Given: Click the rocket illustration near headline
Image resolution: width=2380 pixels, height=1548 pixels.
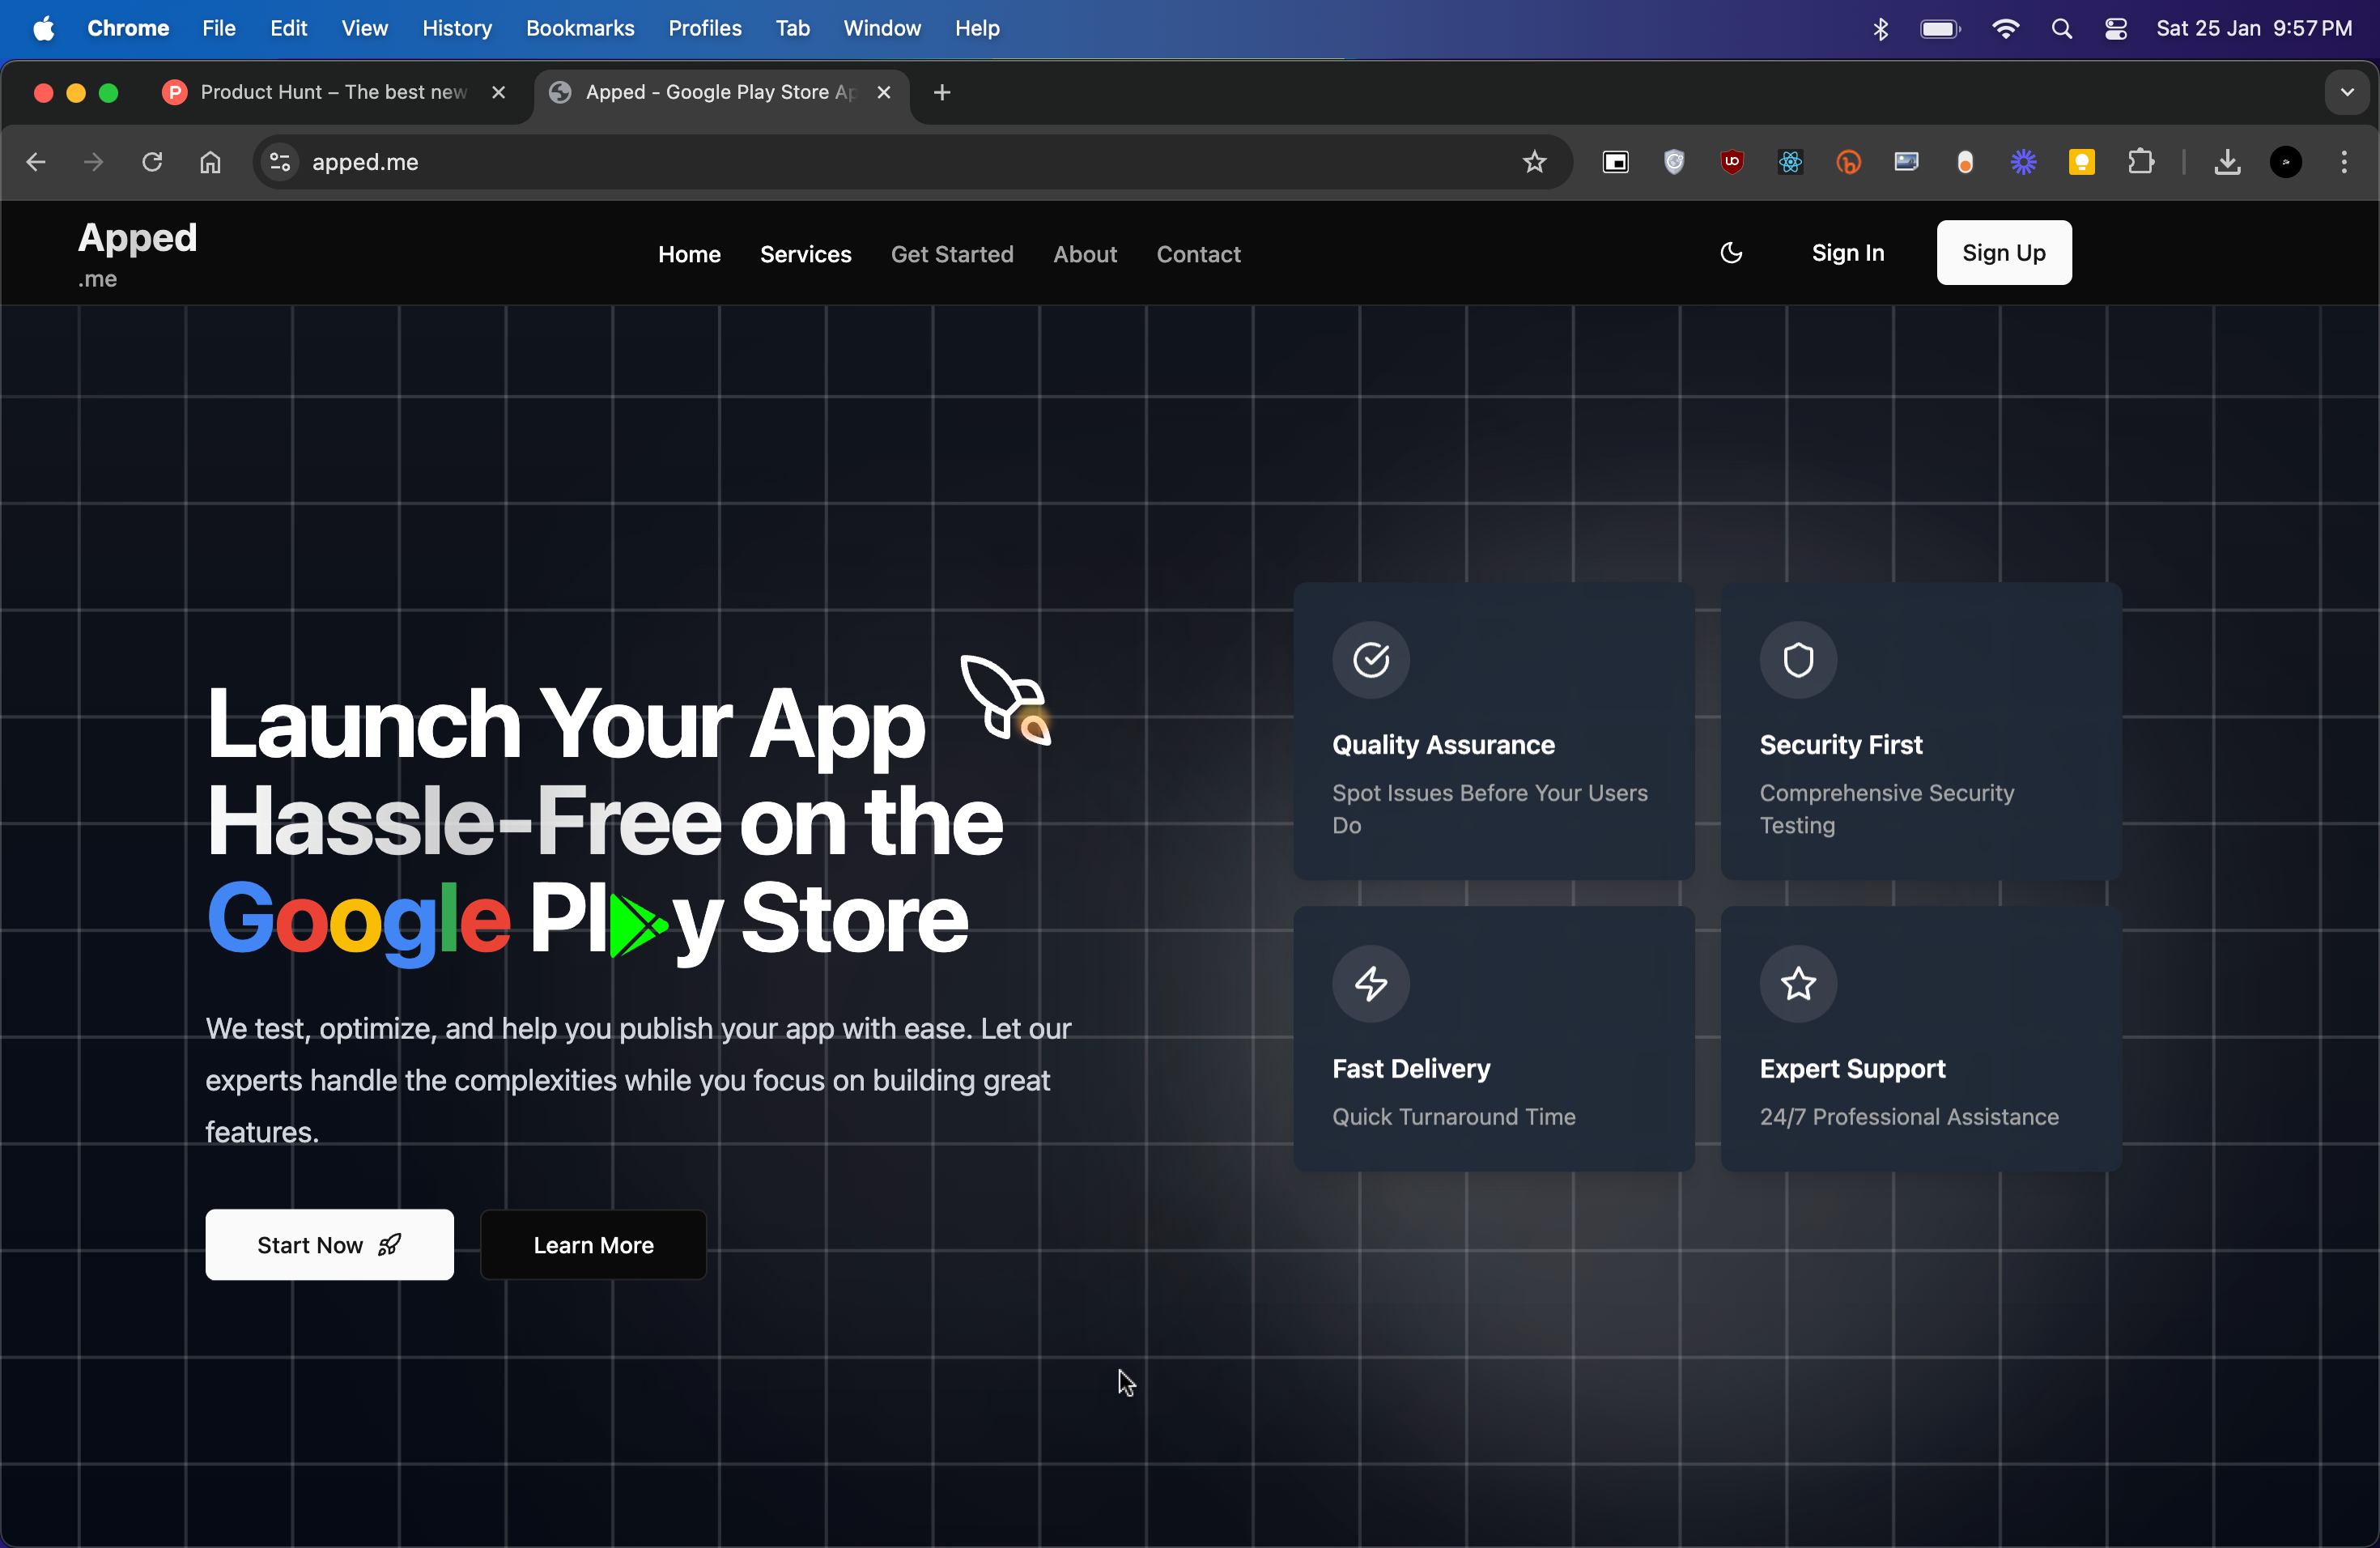Looking at the screenshot, I should coord(1005,699).
